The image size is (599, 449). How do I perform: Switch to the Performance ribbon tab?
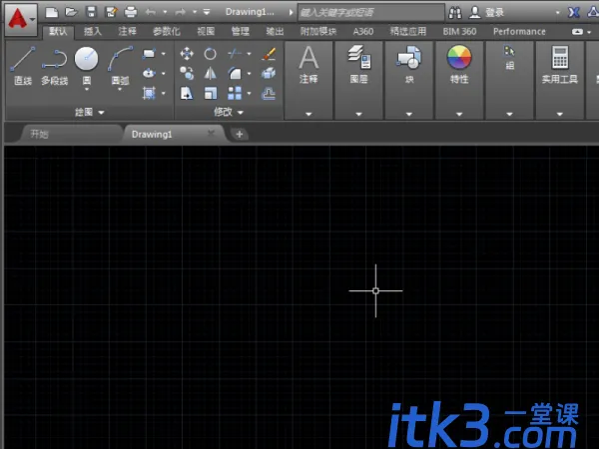click(x=519, y=31)
